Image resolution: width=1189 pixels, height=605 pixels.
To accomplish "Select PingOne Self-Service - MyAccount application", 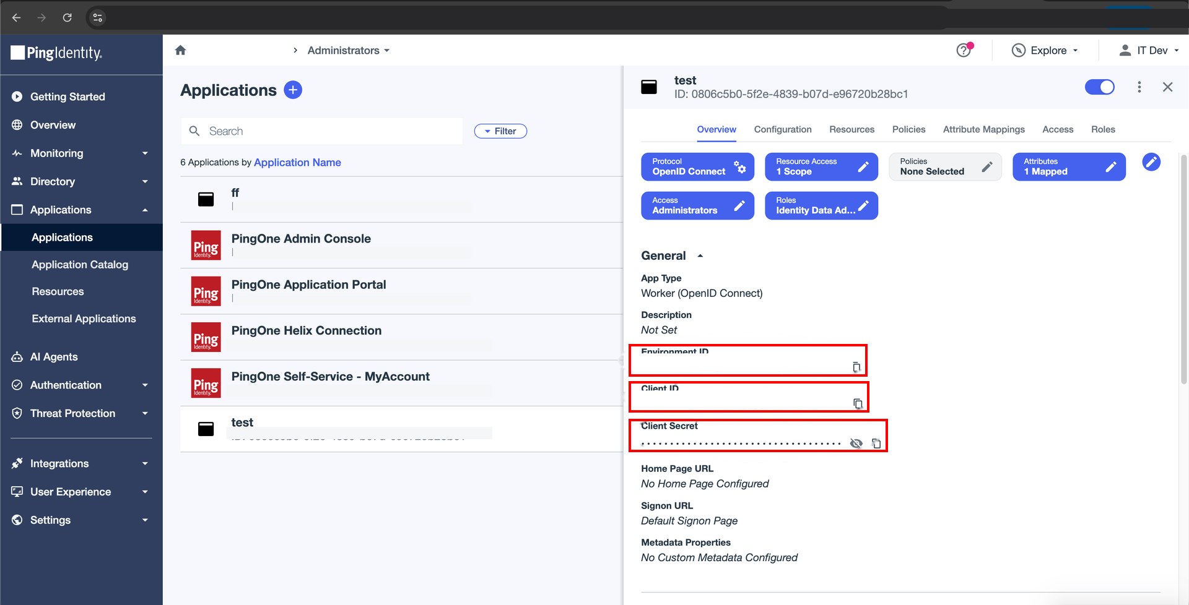I will coord(401,383).
